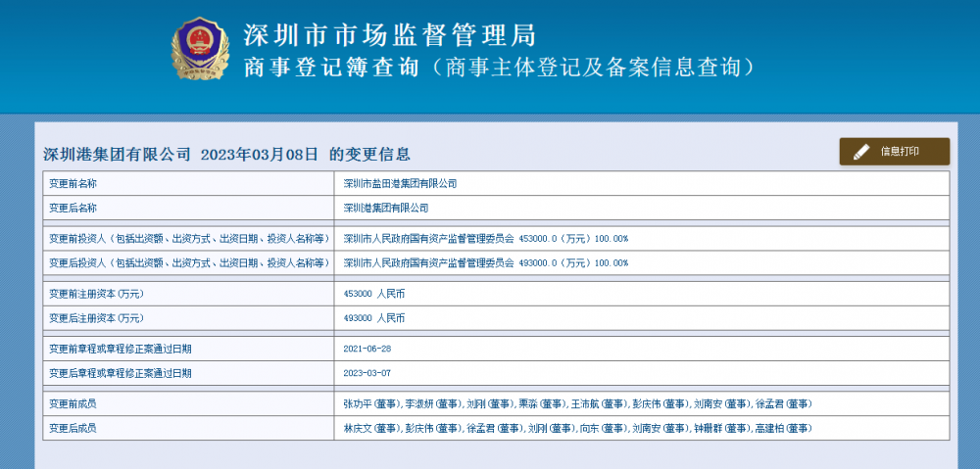The width and height of the screenshot is (980, 469).
Task: Click the national emblem badge logo
Action: [x=201, y=48]
